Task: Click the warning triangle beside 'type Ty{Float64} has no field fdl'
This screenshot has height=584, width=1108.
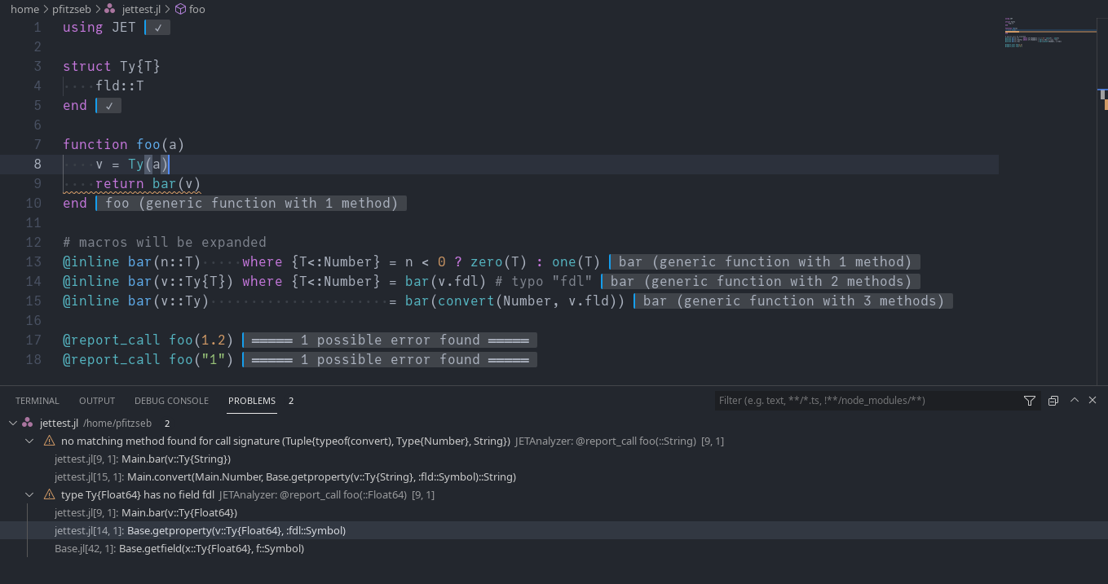Action: [49, 494]
